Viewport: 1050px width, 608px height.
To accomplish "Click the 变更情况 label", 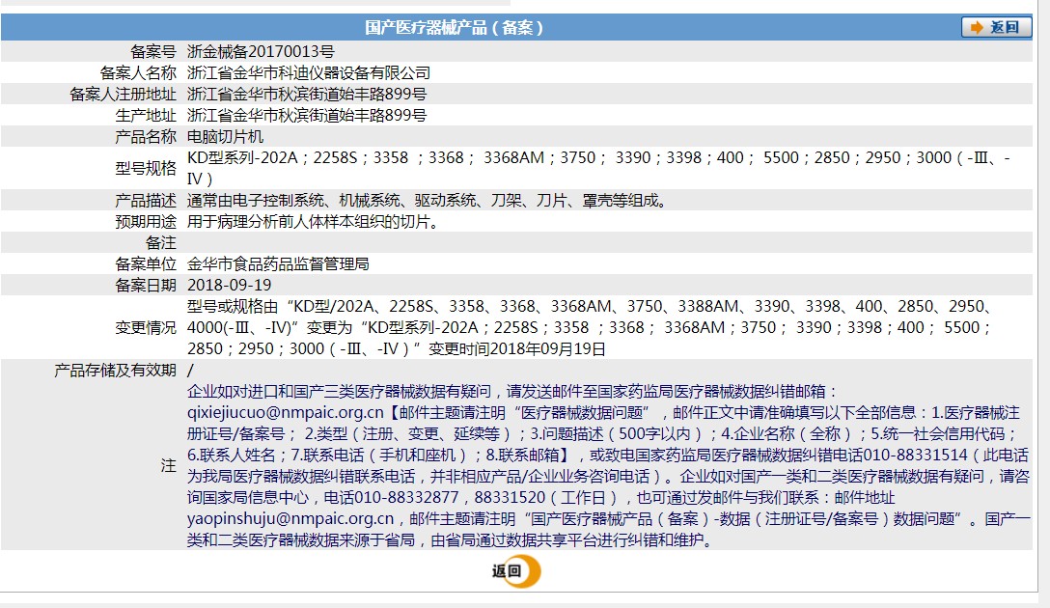I will pyautogui.click(x=146, y=327).
